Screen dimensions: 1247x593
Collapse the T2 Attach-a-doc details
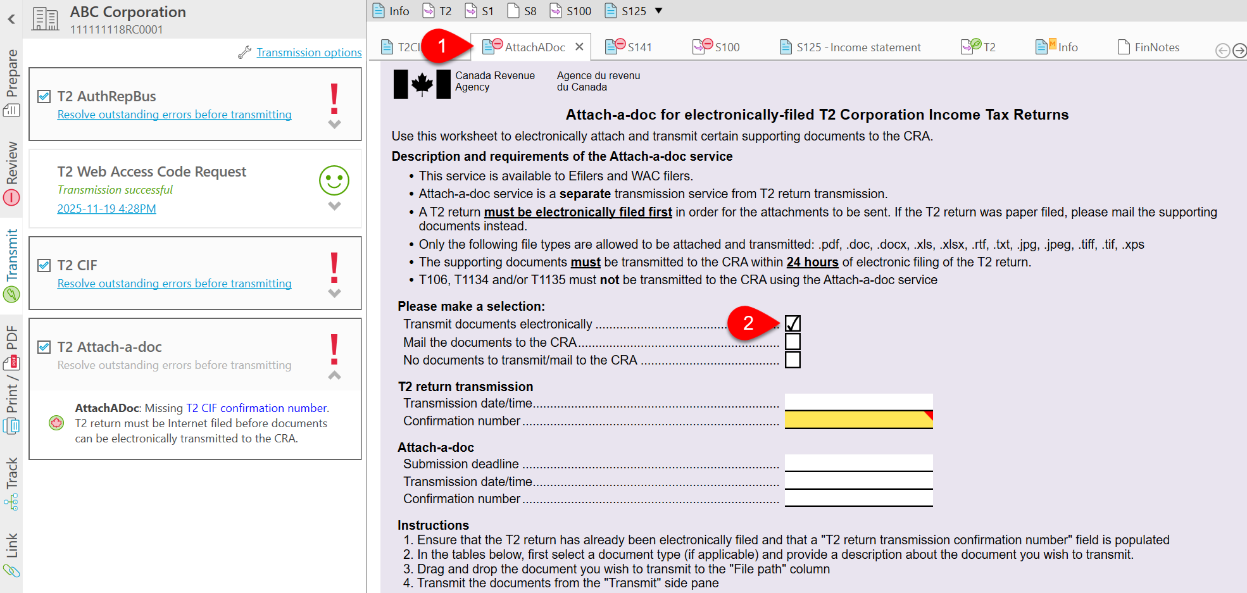tap(334, 375)
